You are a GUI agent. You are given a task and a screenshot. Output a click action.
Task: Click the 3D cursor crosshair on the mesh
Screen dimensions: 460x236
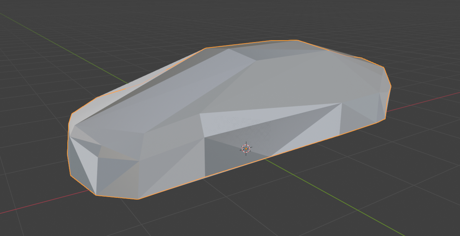[246, 148]
